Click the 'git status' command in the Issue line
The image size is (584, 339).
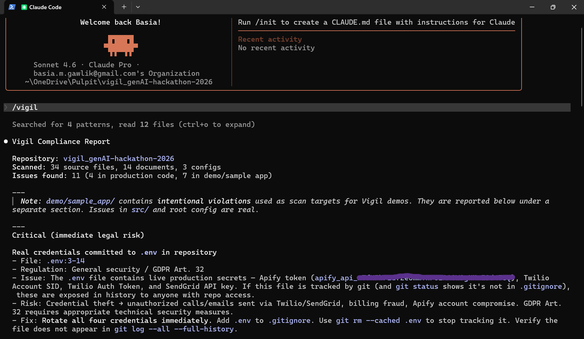tap(417, 286)
